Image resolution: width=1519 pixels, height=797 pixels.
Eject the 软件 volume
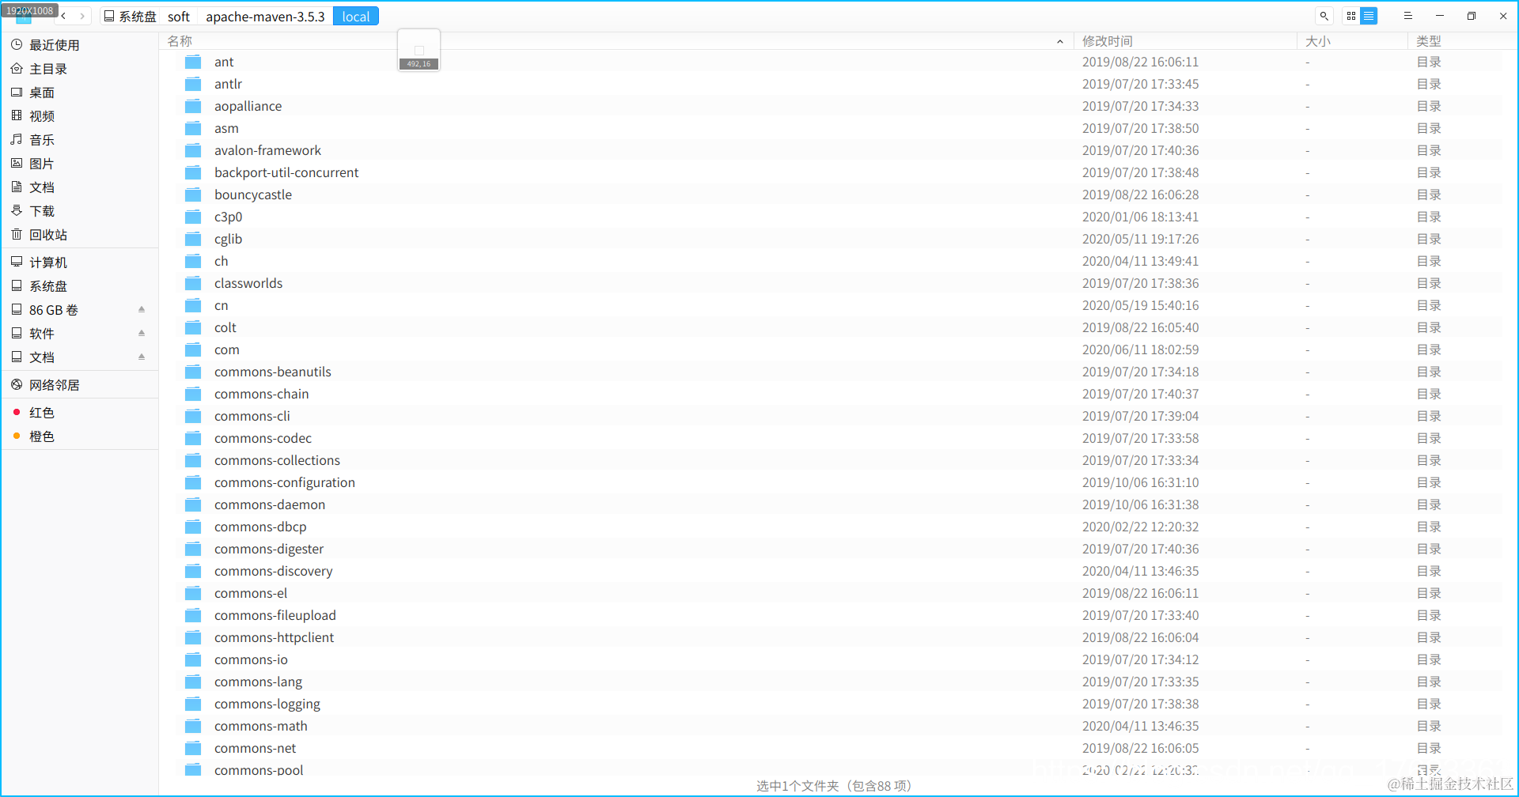(x=142, y=333)
